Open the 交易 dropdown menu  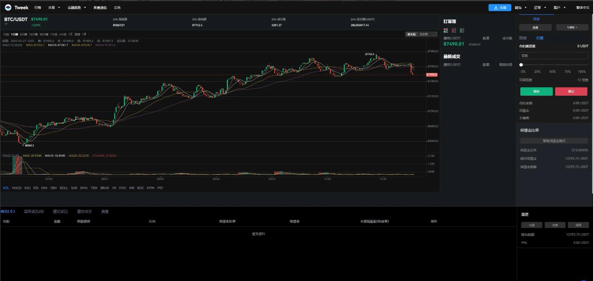[x=54, y=8]
